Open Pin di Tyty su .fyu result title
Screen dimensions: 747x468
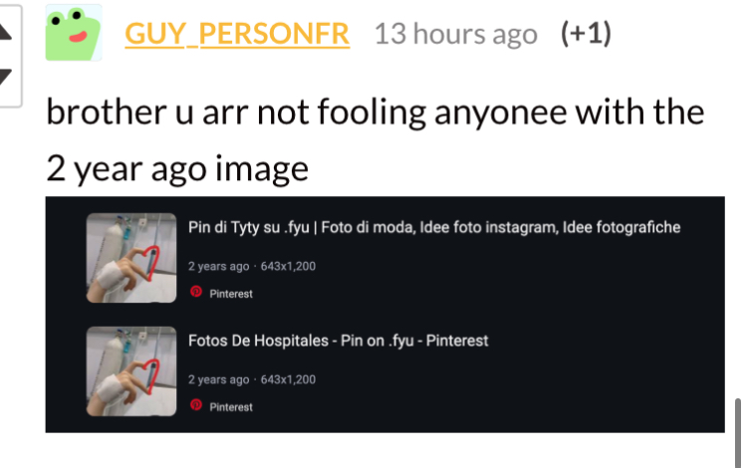click(x=434, y=228)
